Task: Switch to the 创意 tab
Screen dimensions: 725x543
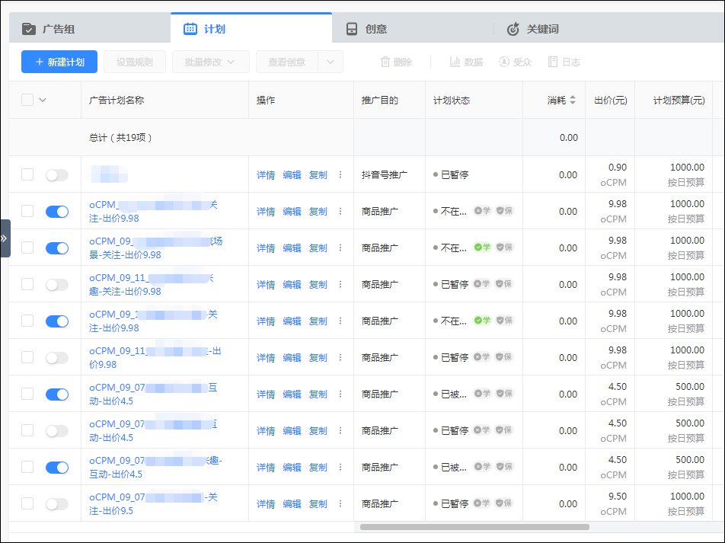Action: click(413, 29)
